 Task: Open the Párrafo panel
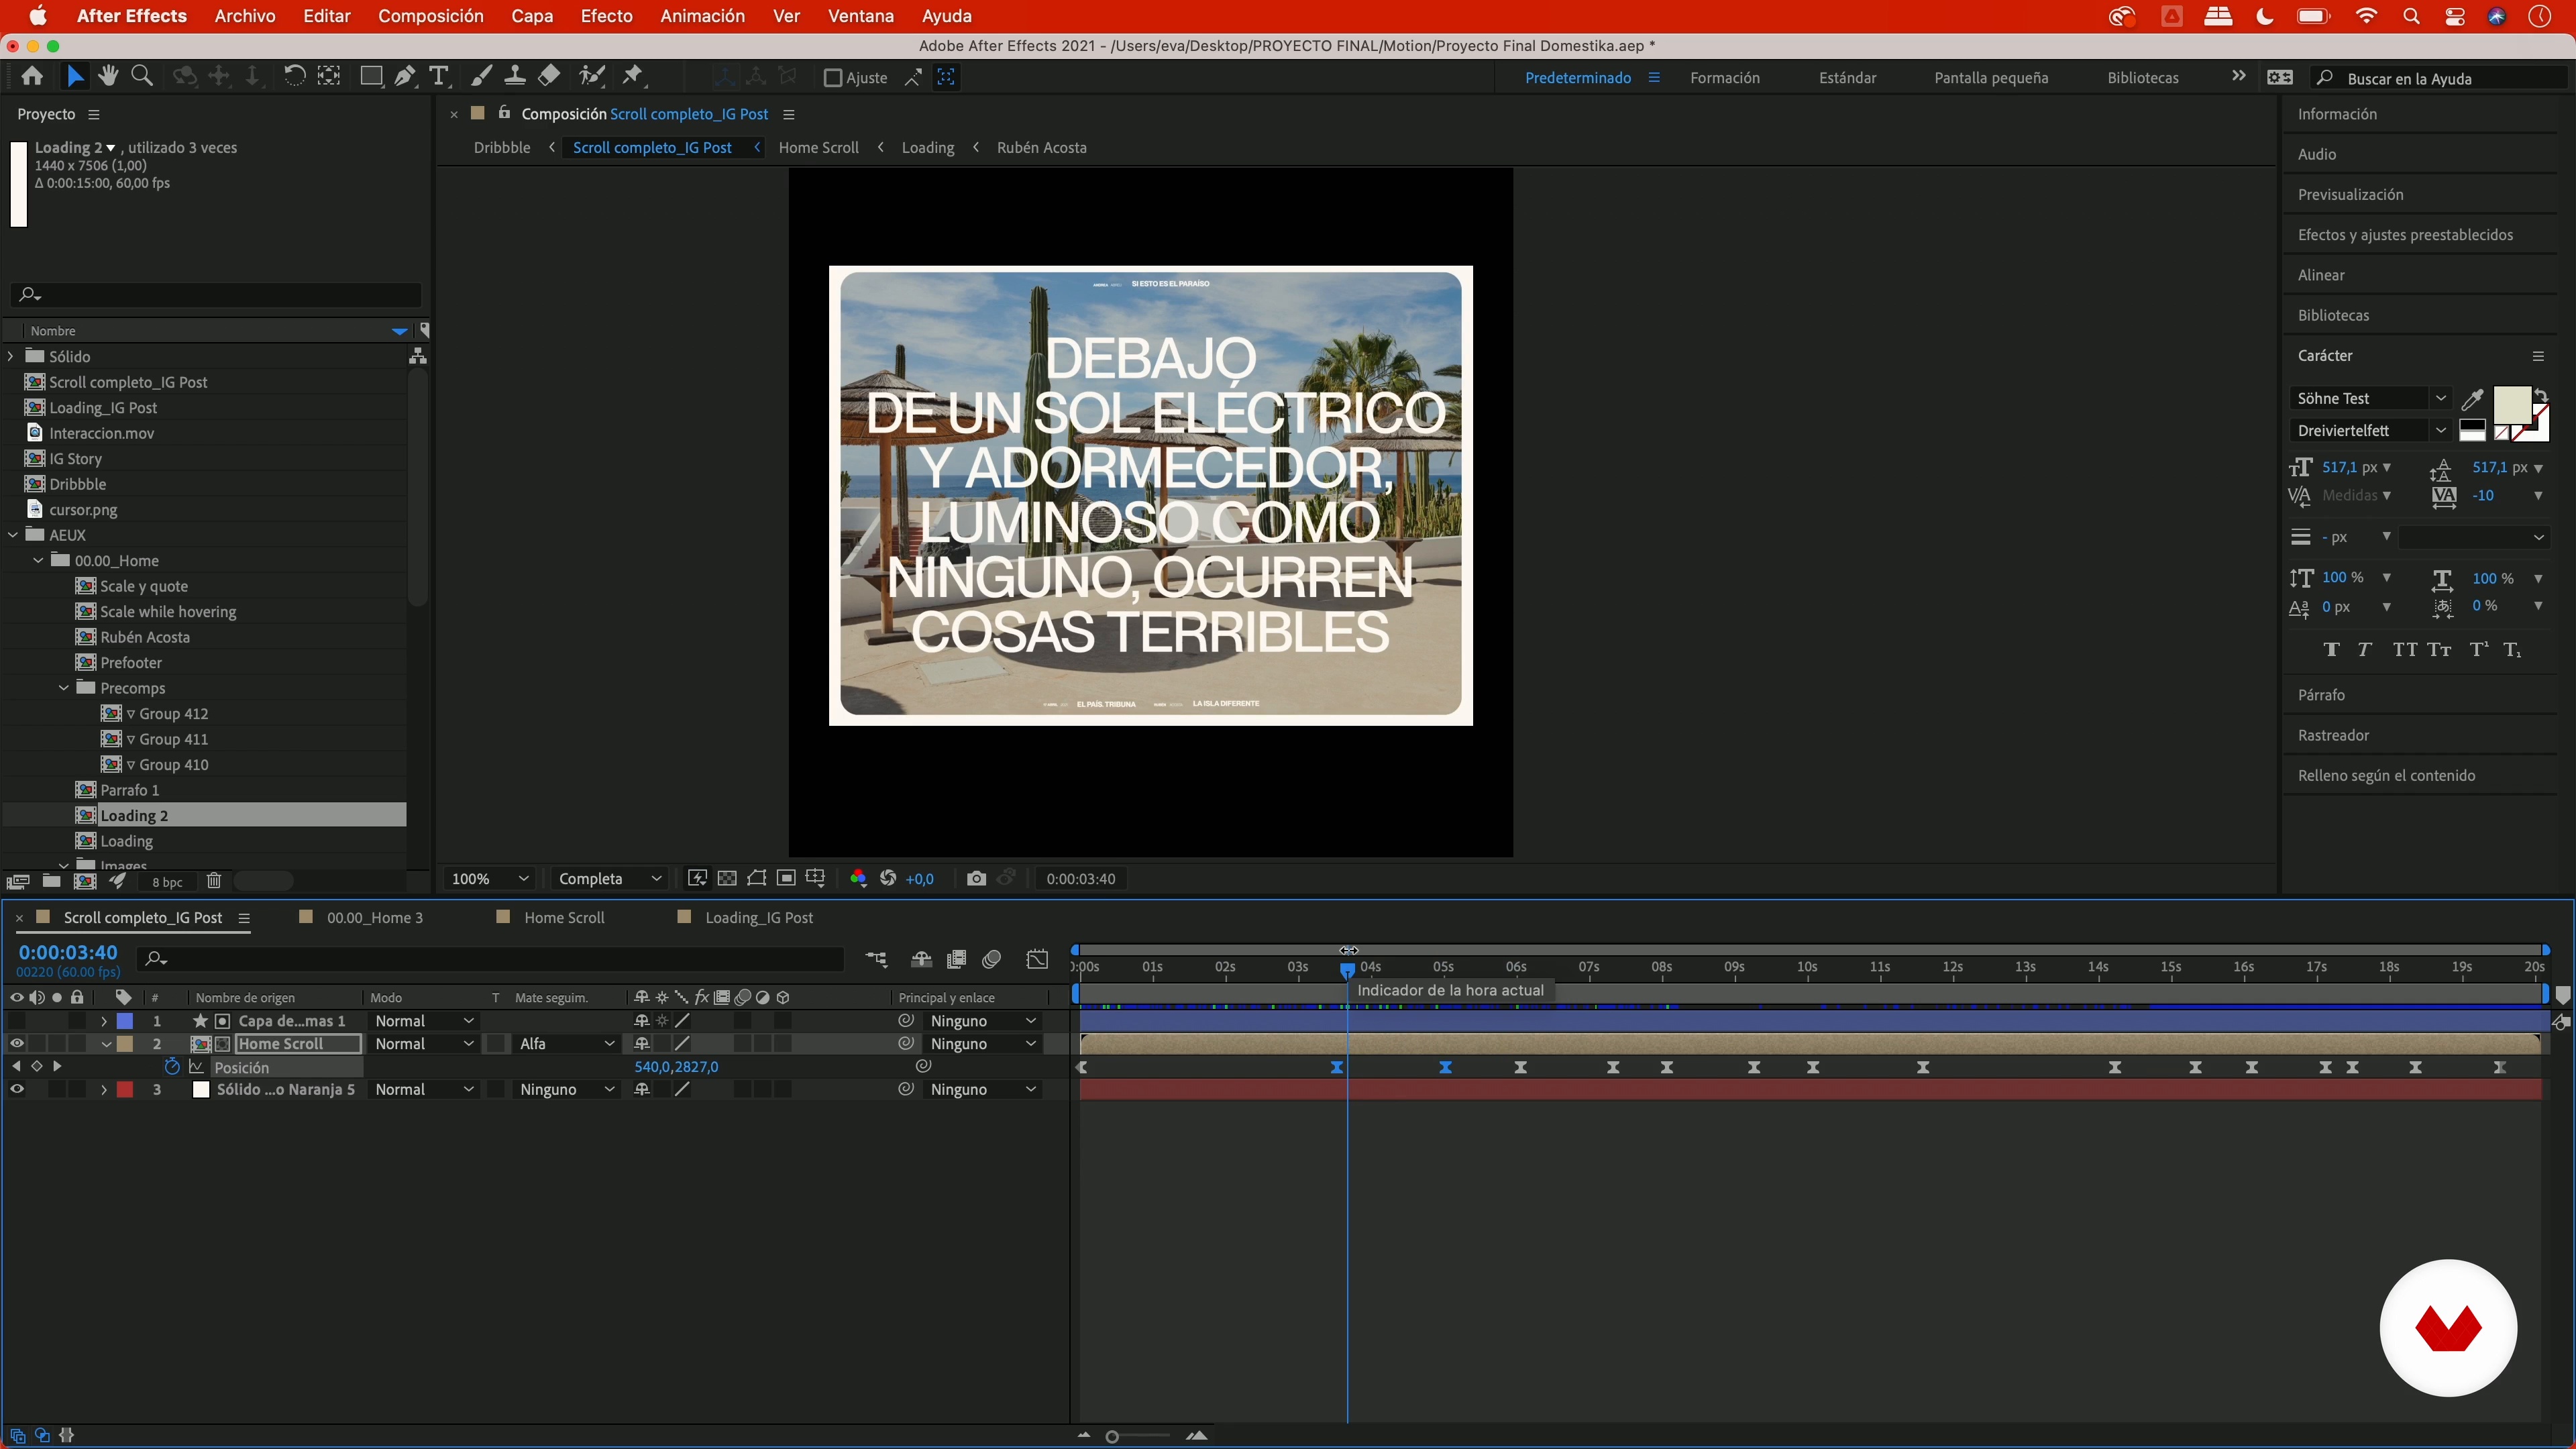click(x=2320, y=695)
